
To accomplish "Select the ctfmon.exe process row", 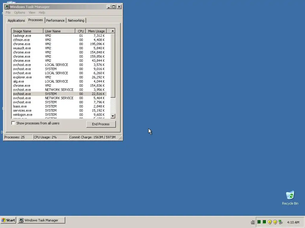I will point(60,40).
